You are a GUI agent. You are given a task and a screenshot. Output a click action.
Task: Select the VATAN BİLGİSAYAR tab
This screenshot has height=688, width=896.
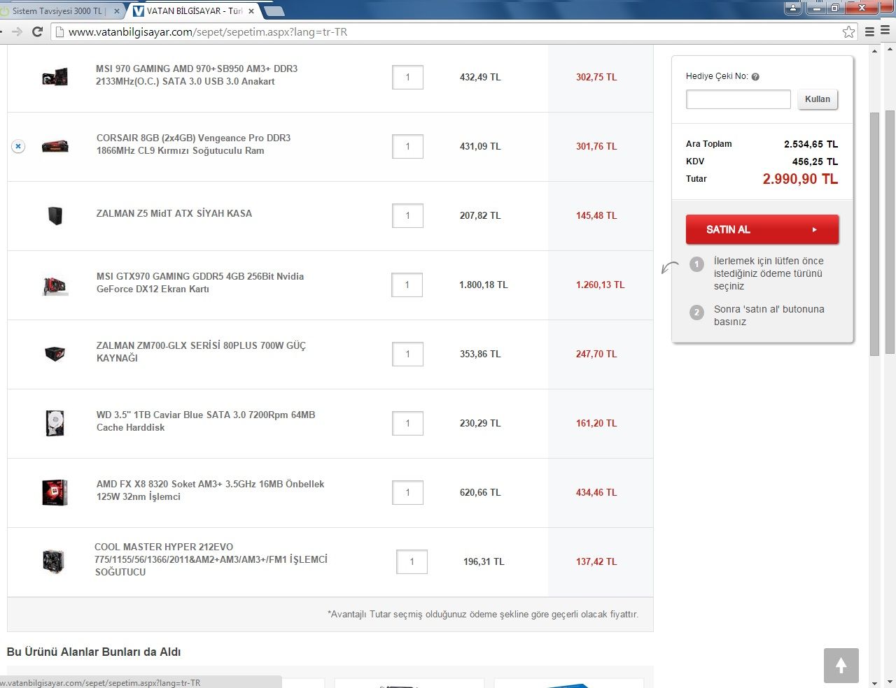194,11
